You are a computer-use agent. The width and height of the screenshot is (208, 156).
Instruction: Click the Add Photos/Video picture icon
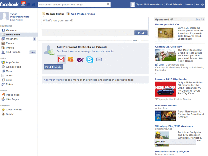point(68,14)
